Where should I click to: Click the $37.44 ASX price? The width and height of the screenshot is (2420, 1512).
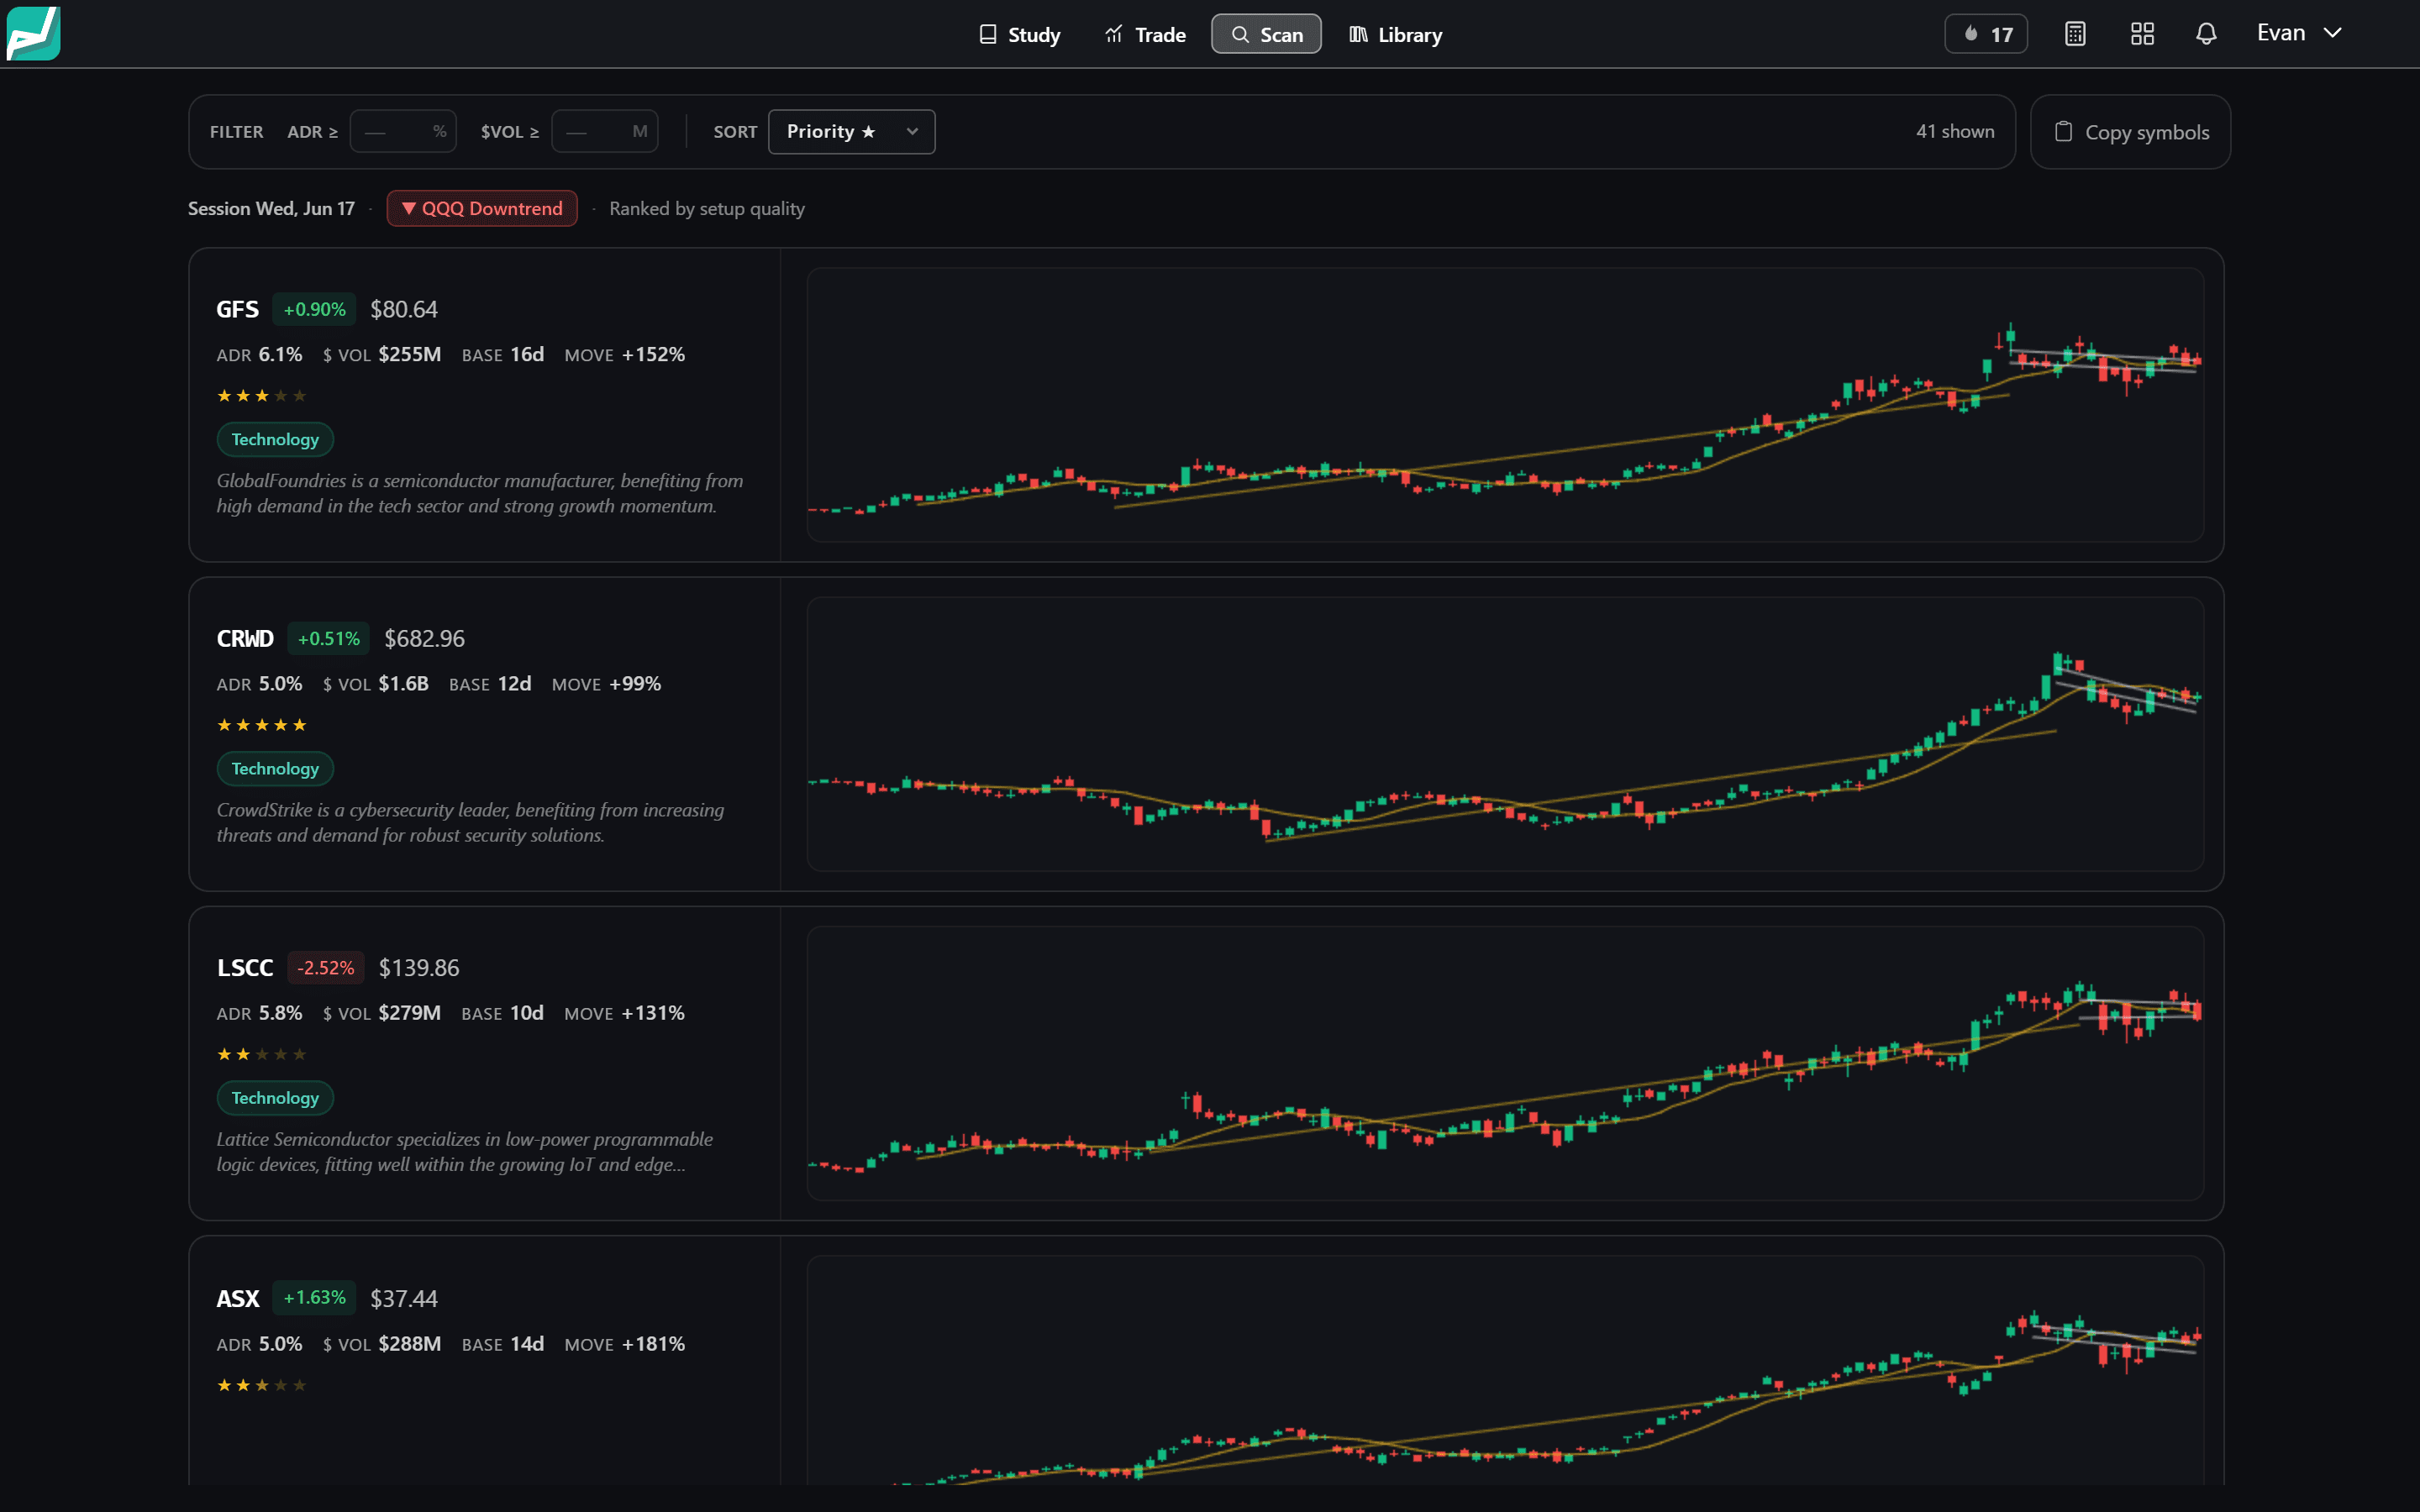pos(404,1298)
